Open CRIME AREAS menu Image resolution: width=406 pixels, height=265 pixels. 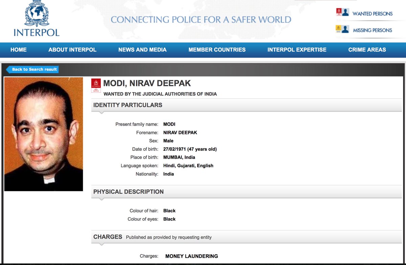pos(367,50)
